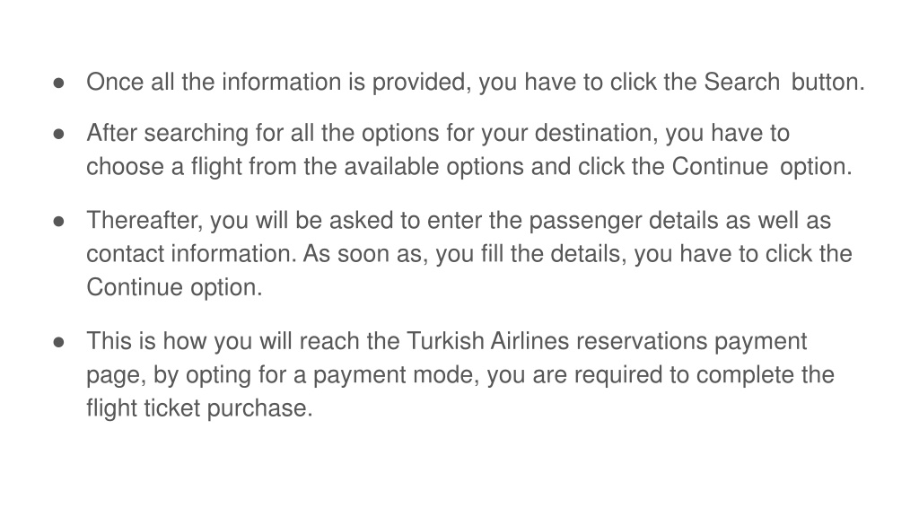The image size is (919, 517).
Task: Click the word Thereafter
Action: 144,221
